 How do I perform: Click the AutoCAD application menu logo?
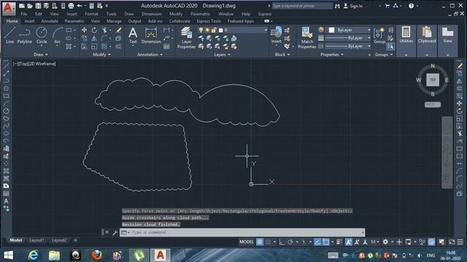pos(8,8)
